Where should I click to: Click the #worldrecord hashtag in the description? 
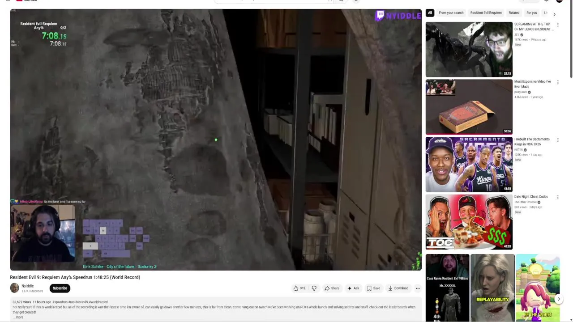(98, 302)
